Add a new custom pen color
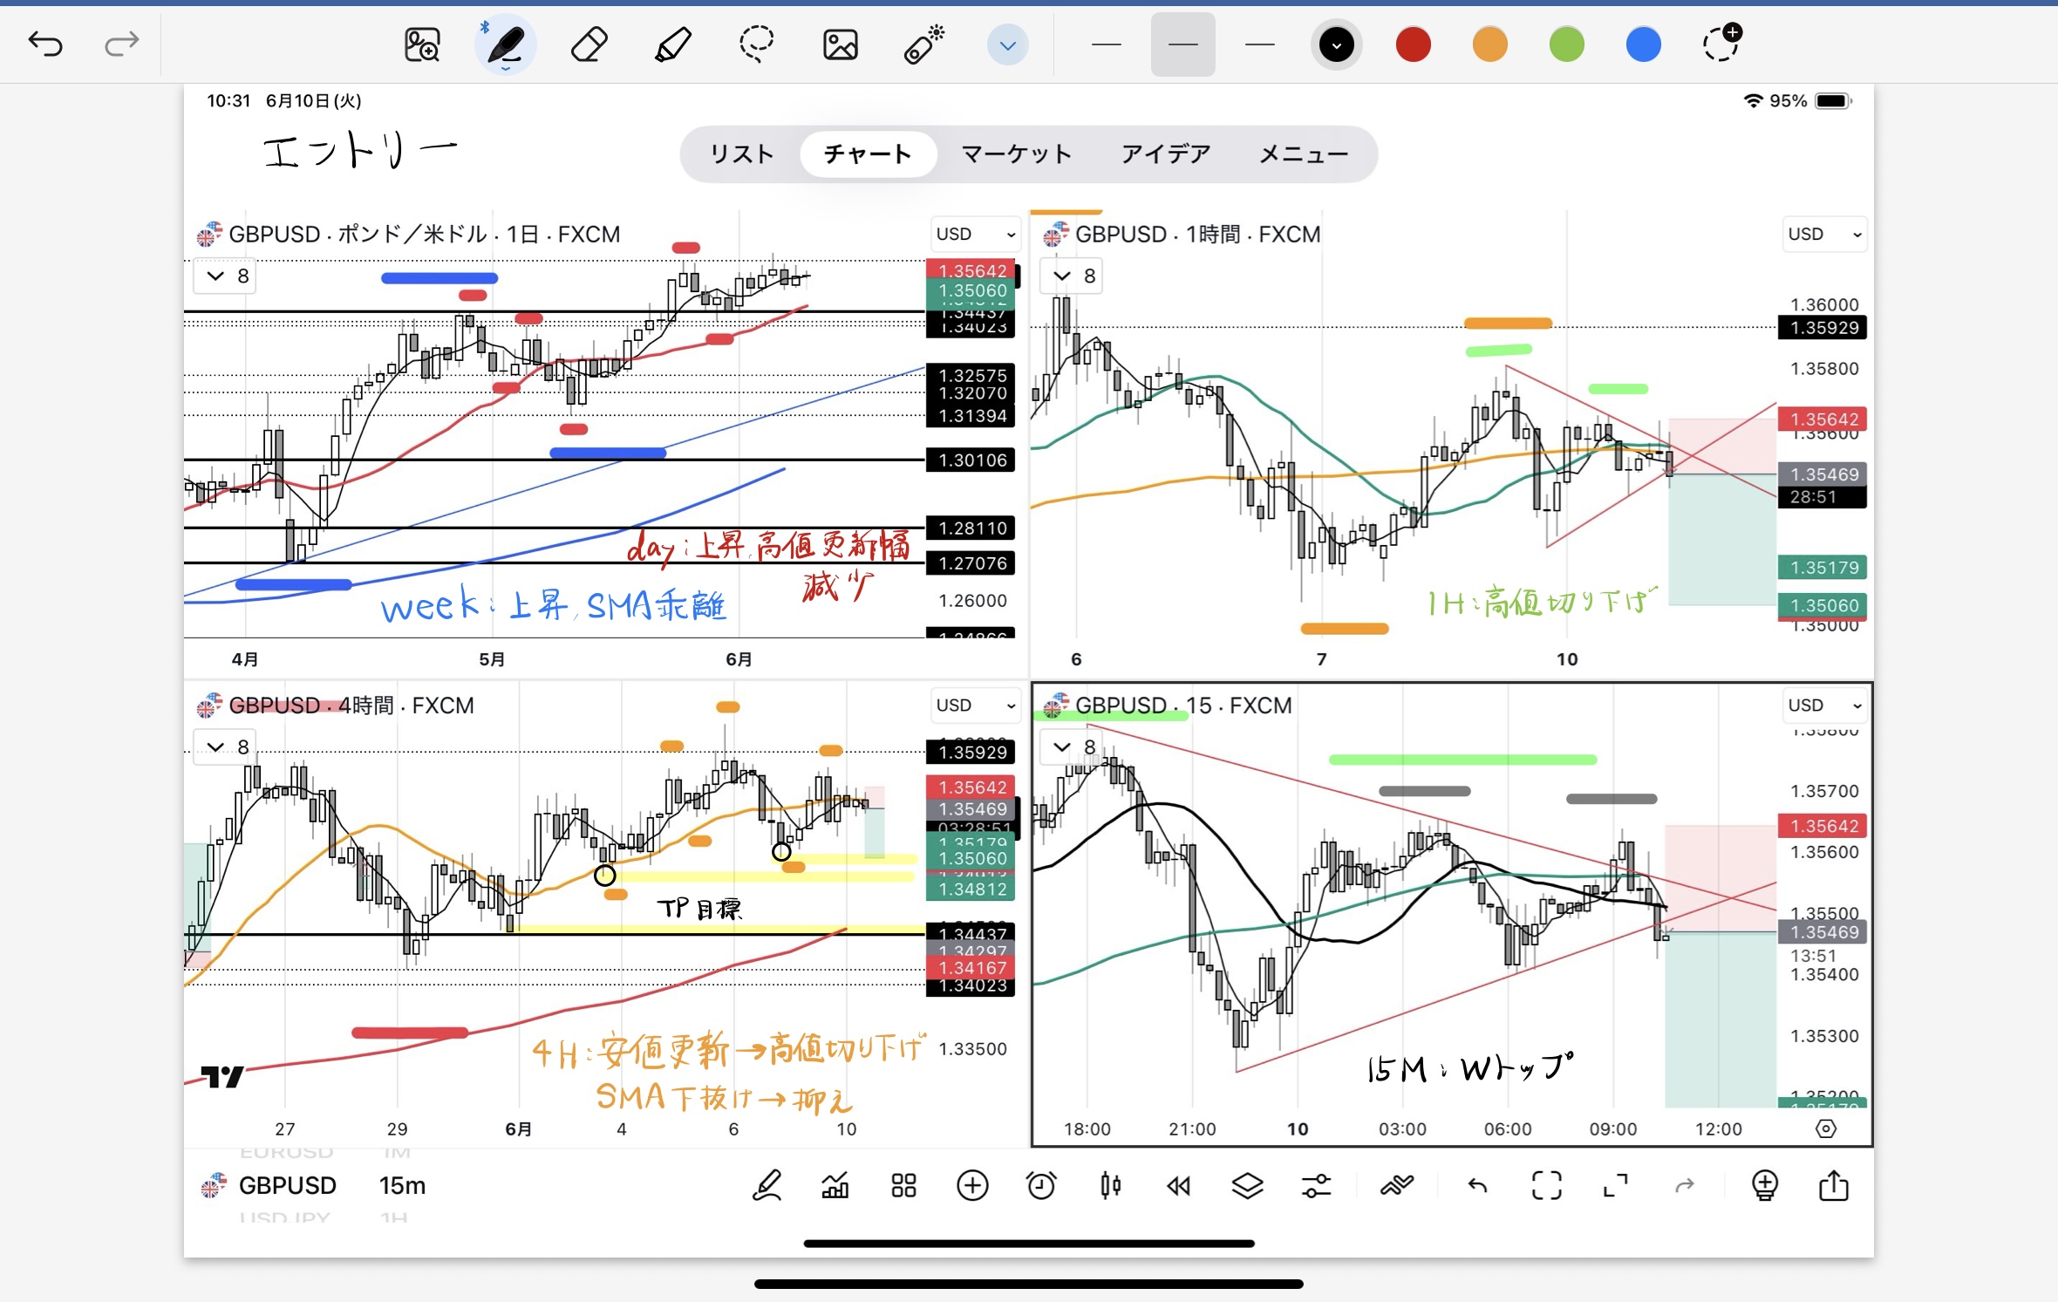2058x1302 pixels. click(x=1721, y=43)
